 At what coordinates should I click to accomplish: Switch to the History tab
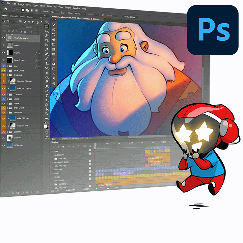30,17
